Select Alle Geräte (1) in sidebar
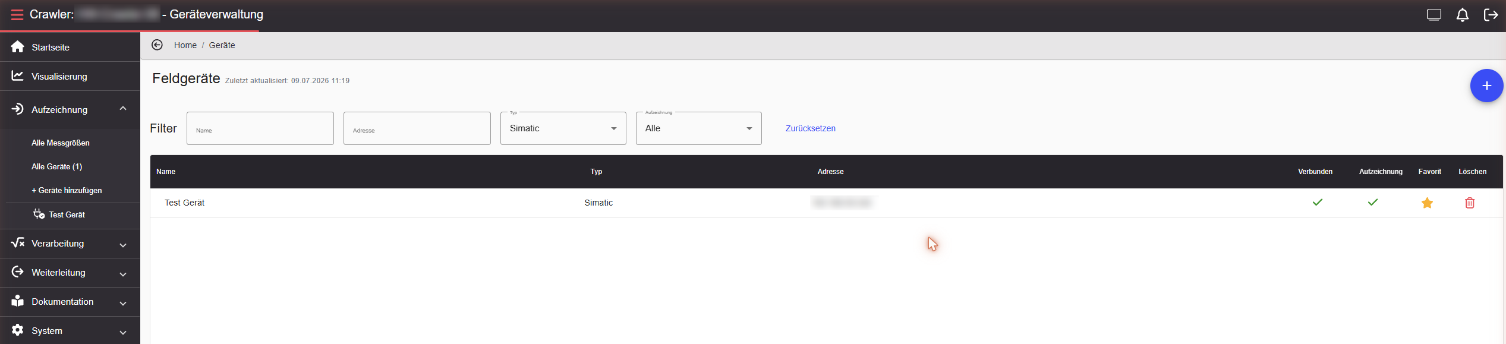 (57, 167)
